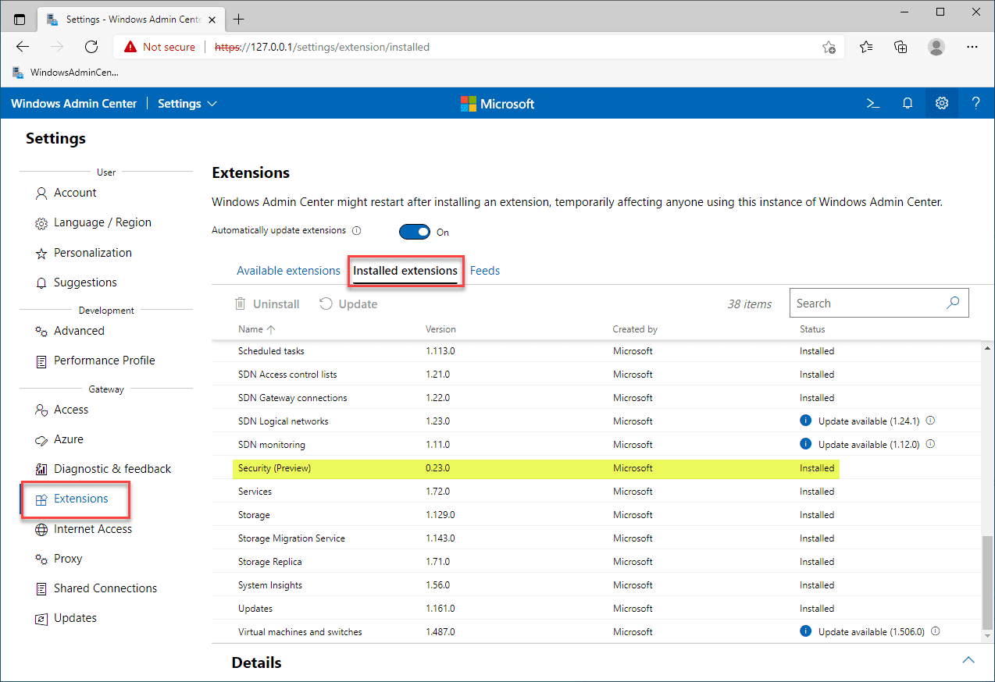995x682 pixels.
Task: Click the settings gear icon in header
Action: (x=942, y=103)
